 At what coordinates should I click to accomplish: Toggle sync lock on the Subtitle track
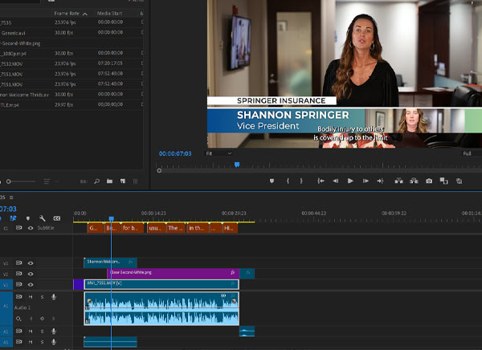(x=18, y=228)
